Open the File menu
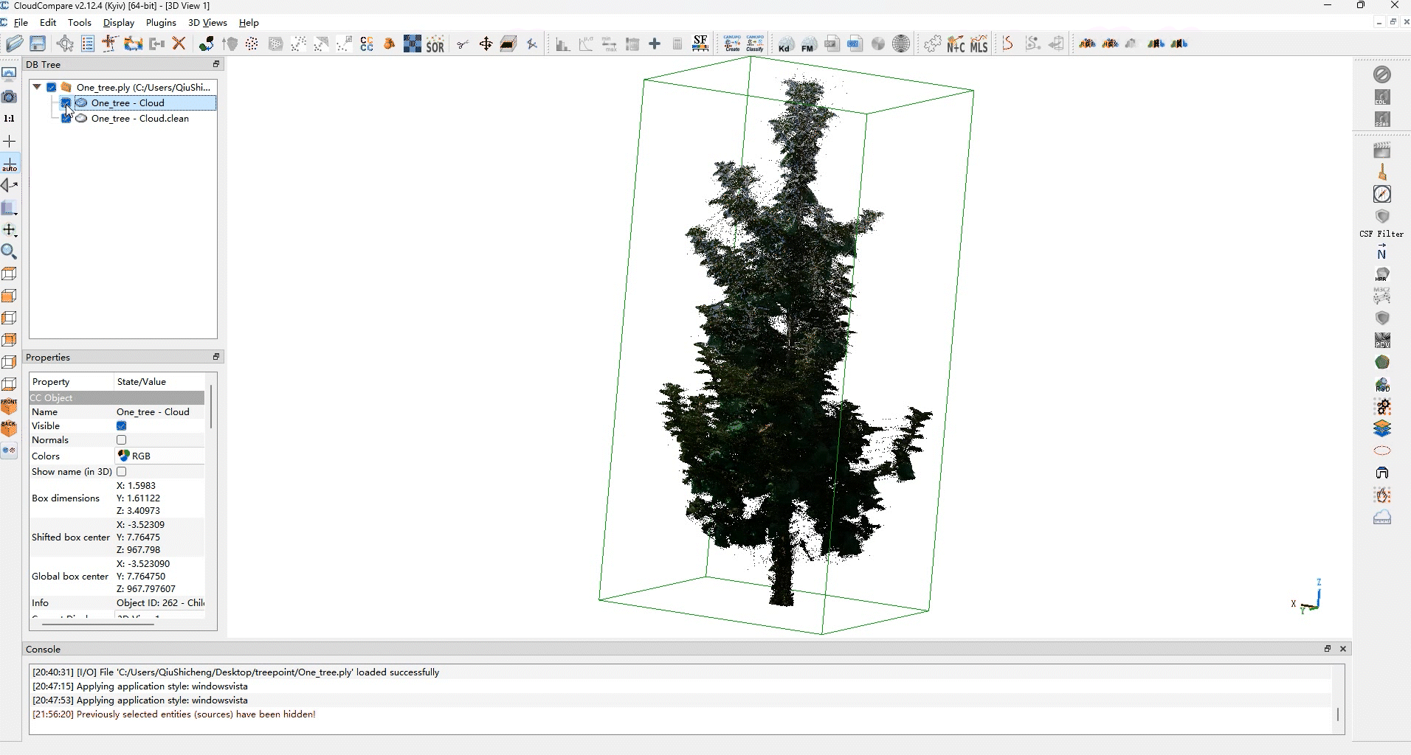This screenshot has height=755, width=1411. click(21, 23)
